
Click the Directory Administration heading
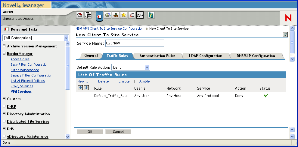pos(29,114)
